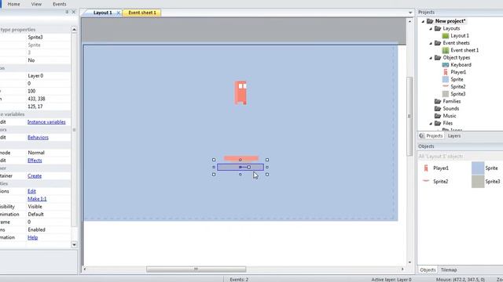Click the layout horizontal scrollbar thumb
Viewport: 503px width, 282px height.
[x=196, y=269]
